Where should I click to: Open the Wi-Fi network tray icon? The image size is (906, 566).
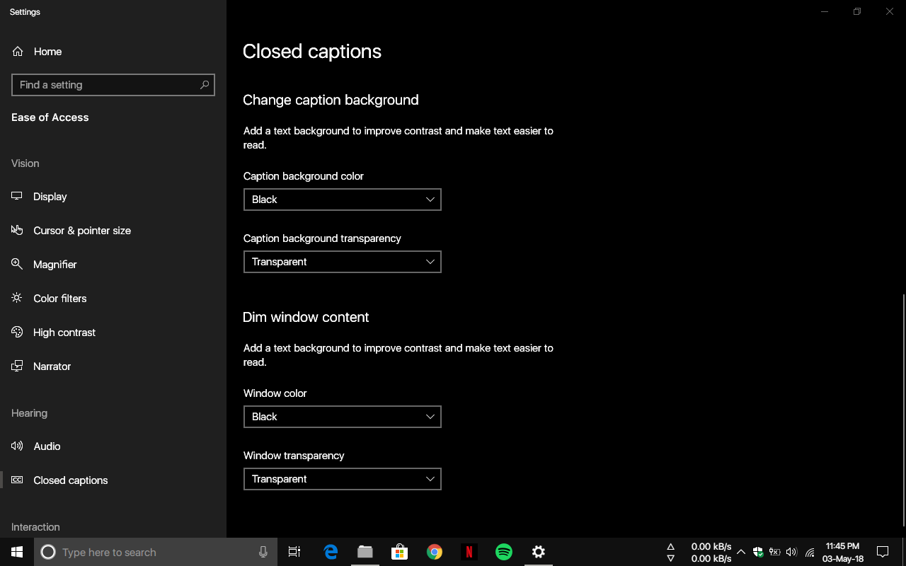click(x=810, y=552)
